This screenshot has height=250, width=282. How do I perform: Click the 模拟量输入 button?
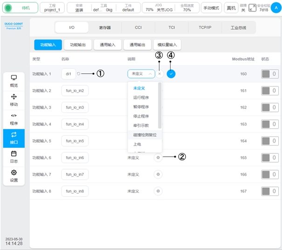167,45
